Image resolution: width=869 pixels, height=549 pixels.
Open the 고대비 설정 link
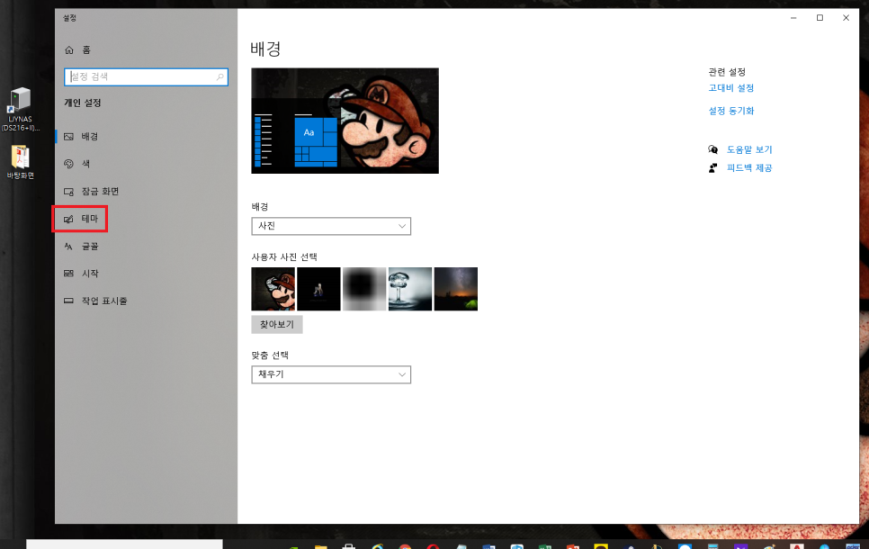(731, 87)
